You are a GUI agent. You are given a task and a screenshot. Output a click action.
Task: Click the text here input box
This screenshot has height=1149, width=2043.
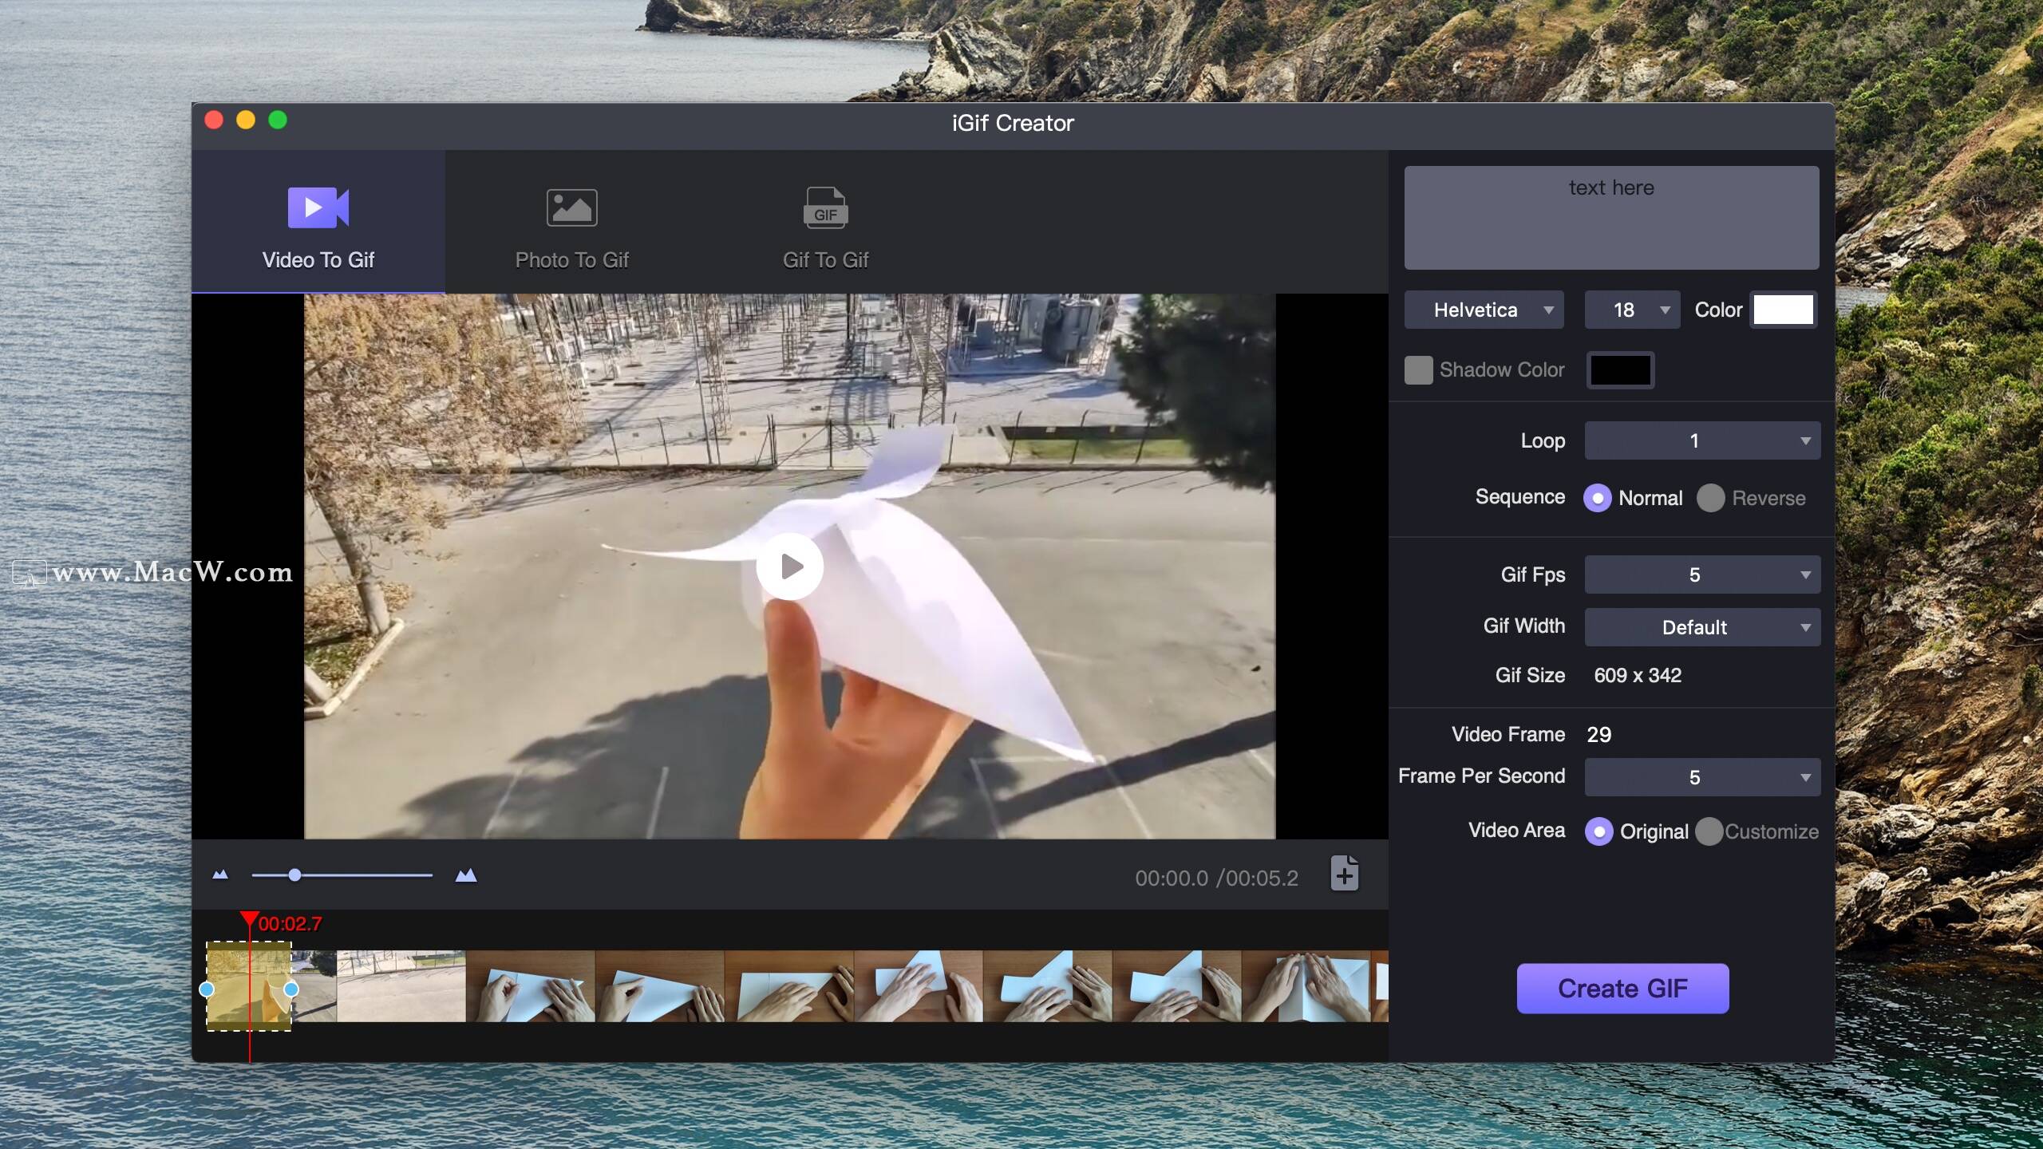(x=1611, y=218)
